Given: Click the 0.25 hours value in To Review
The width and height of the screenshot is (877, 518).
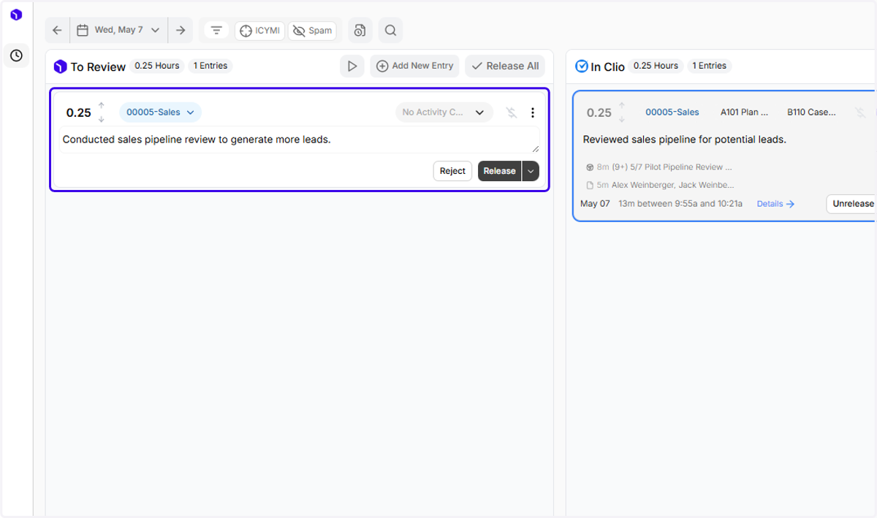Looking at the screenshot, I should click(79, 113).
